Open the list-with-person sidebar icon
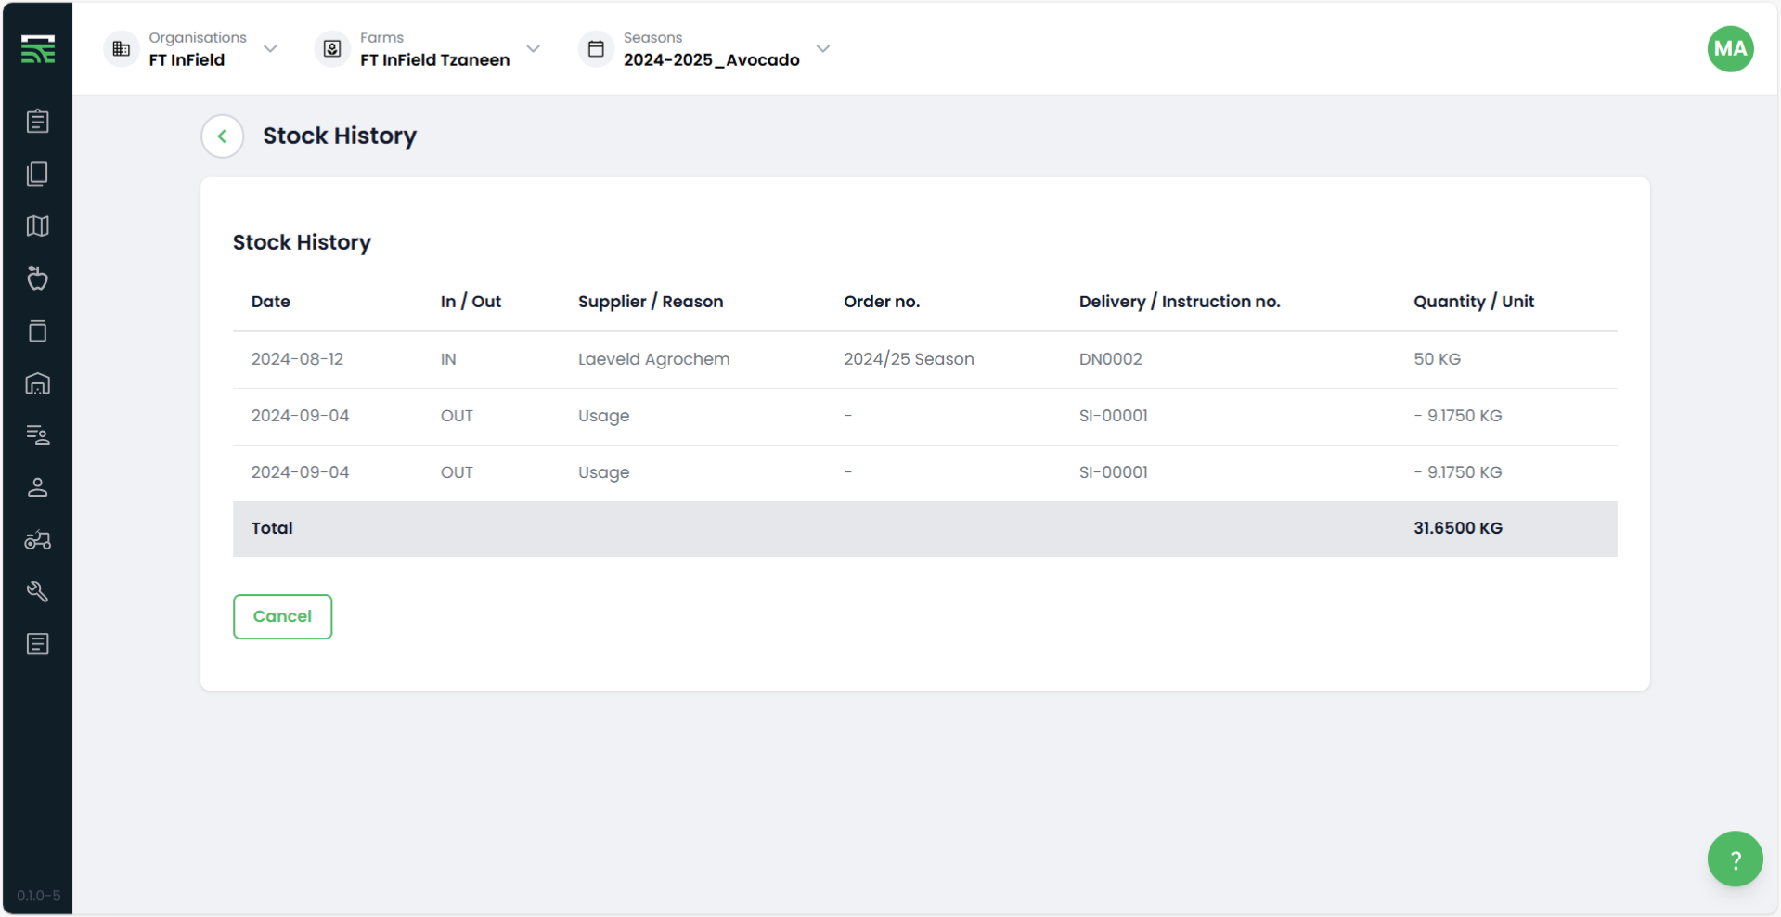The width and height of the screenshot is (1781, 917). point(38,434)
